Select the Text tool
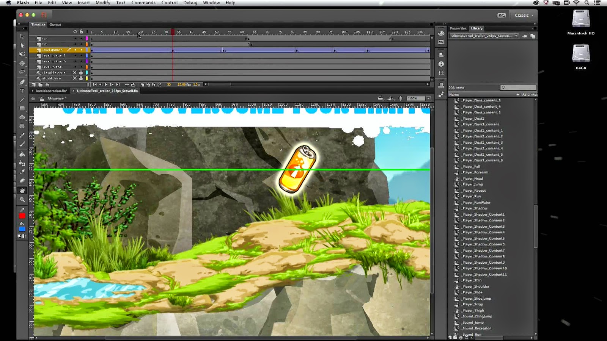Screen dimensions: 607x341 (x=22, y=91)
